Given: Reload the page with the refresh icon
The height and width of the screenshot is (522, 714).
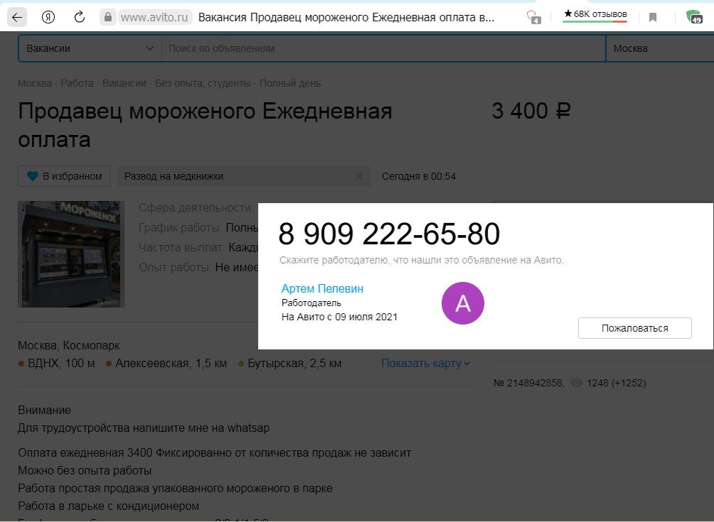Looking at the screenshot, I should [80, 17].
